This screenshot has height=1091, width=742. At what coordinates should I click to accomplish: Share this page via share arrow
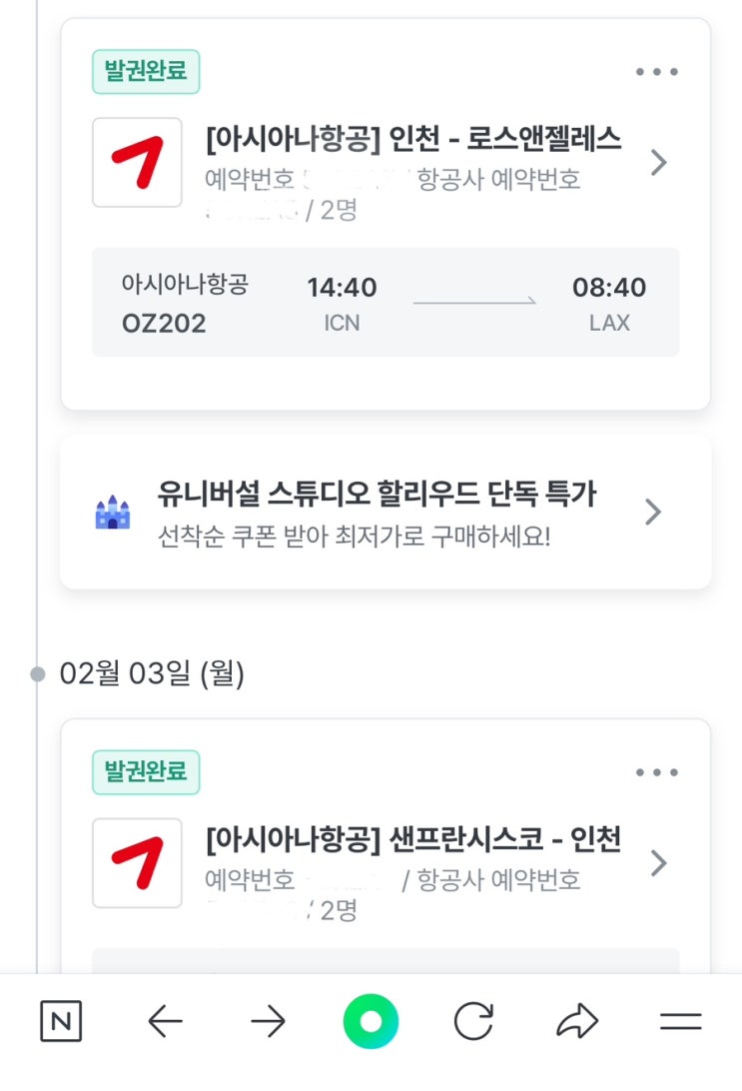tap(577, 1021)
